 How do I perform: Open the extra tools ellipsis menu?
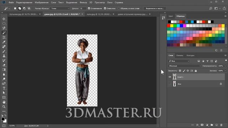click(x=4, y=111)
